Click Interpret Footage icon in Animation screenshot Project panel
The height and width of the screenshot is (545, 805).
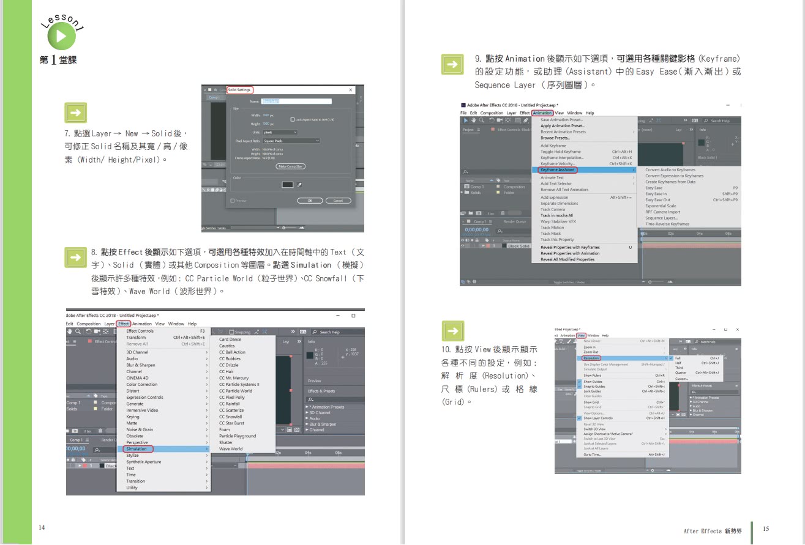coord(463,213)
